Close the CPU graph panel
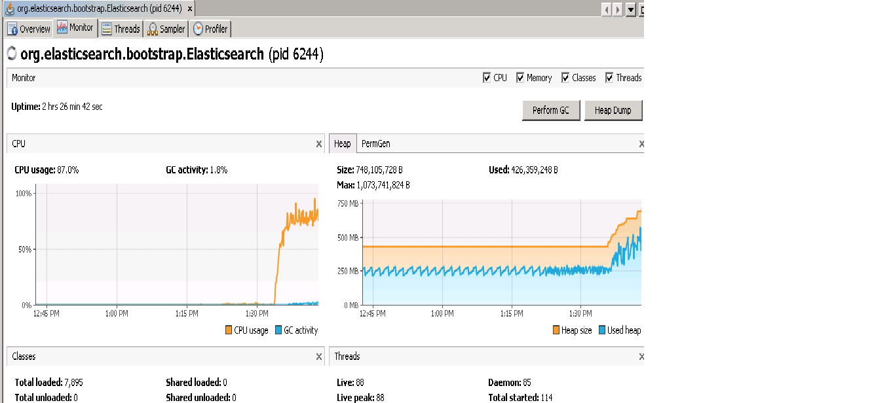The image size is (891, 403). pyautogui.click(x=319, y=144)
